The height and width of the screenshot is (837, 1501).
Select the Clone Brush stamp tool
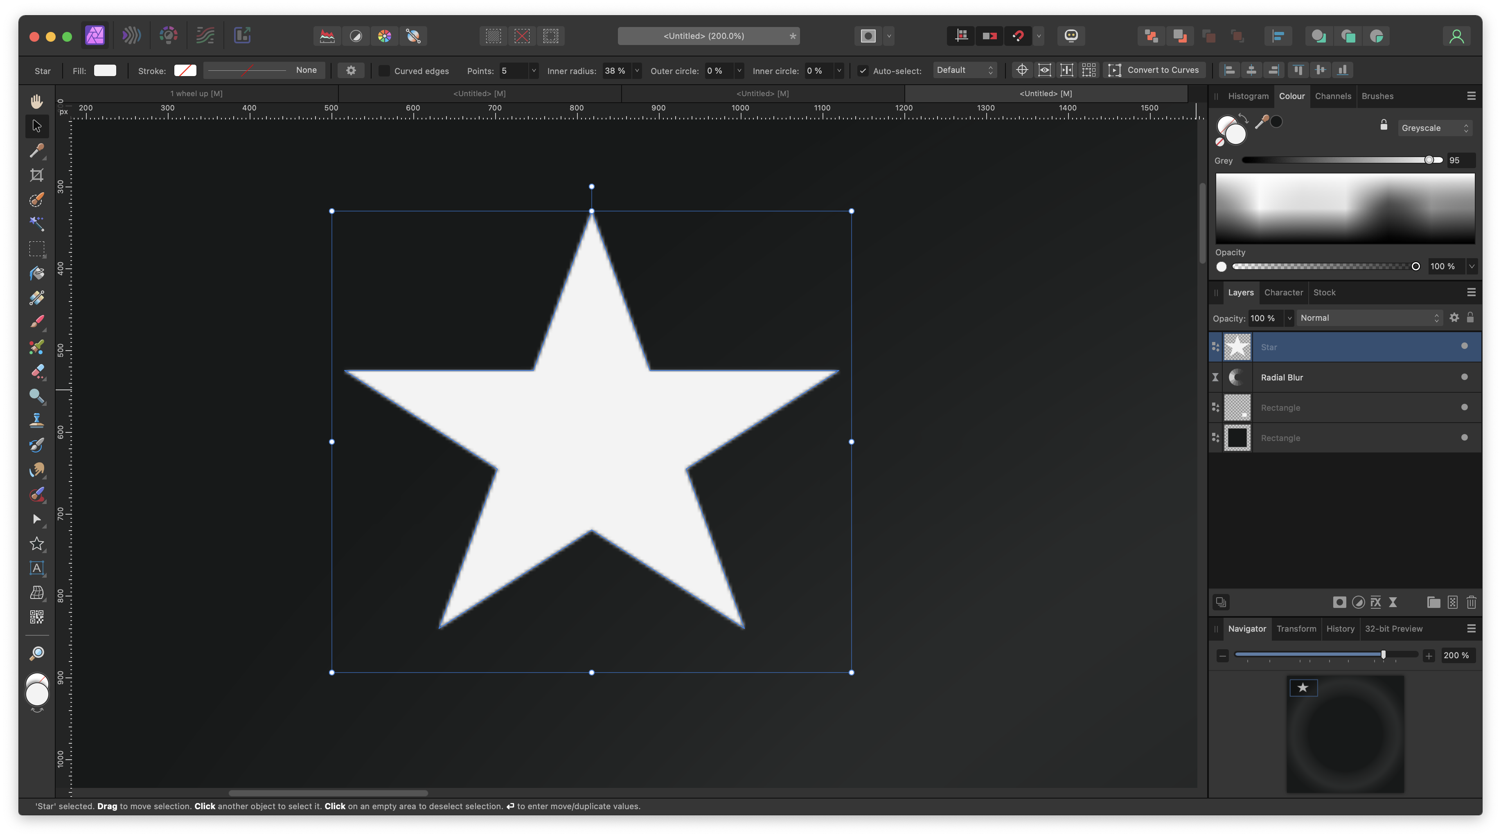(37, 421)
